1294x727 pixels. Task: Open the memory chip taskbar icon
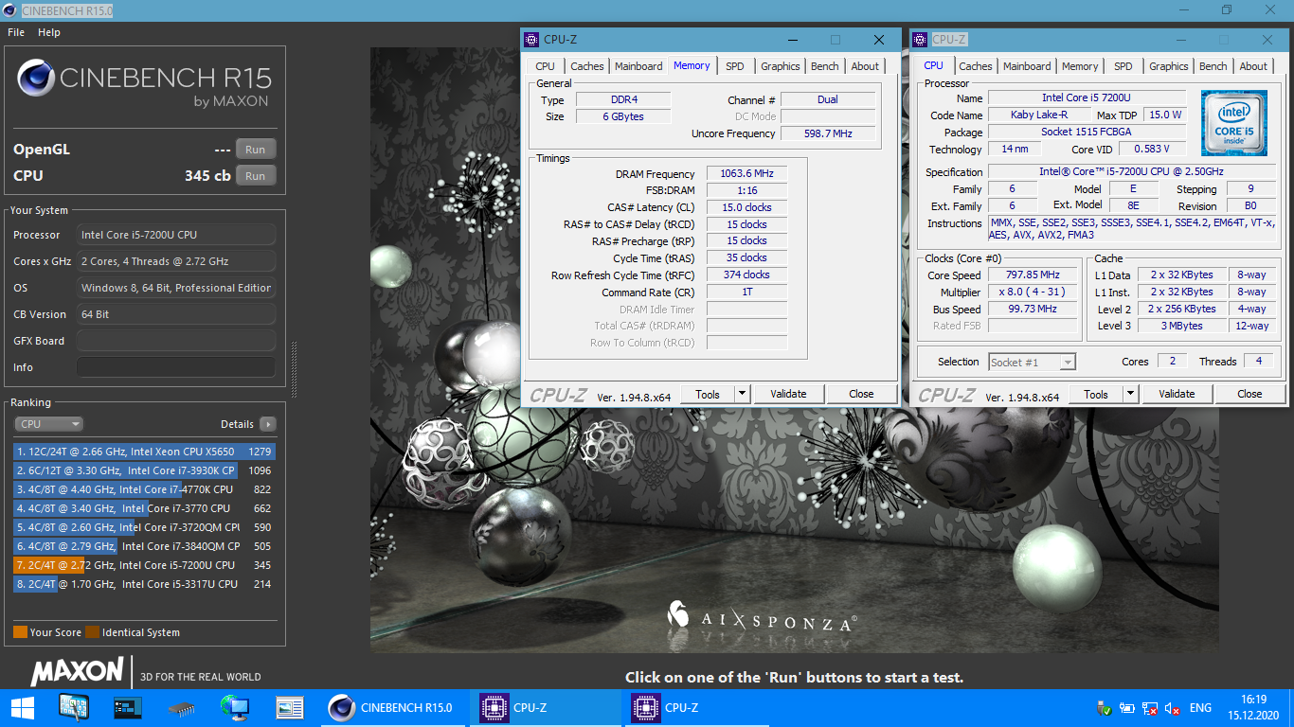coord(181,707)
